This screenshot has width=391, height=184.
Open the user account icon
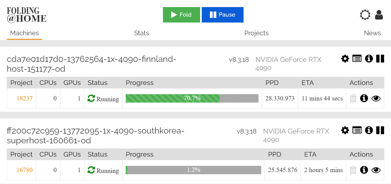click(x=379, y=15)
